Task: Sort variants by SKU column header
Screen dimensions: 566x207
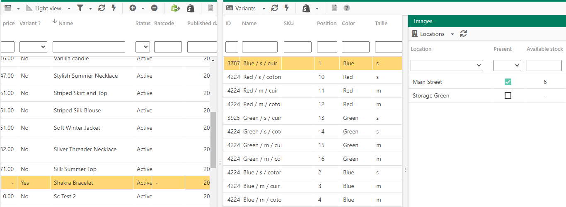Action: (x=289, y=24)
